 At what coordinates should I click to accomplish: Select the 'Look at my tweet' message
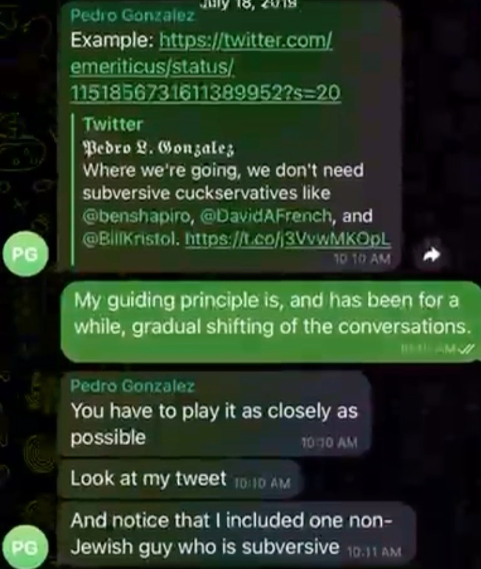(x=181, y=479)
